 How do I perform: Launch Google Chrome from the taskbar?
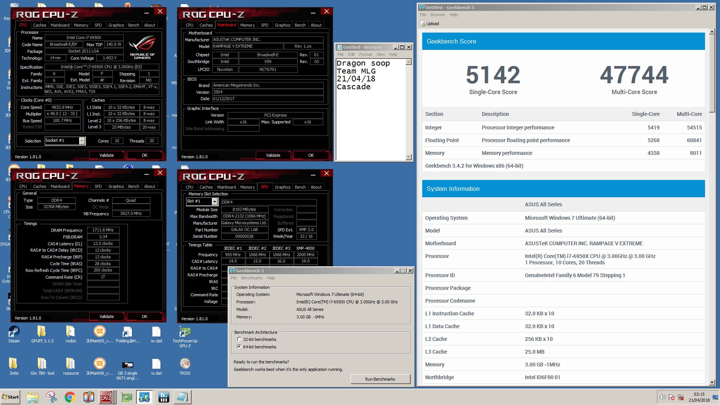click(x=70, y=397)
